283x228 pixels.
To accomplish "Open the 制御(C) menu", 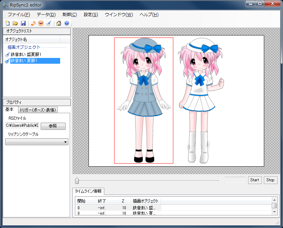I will 70,15.
